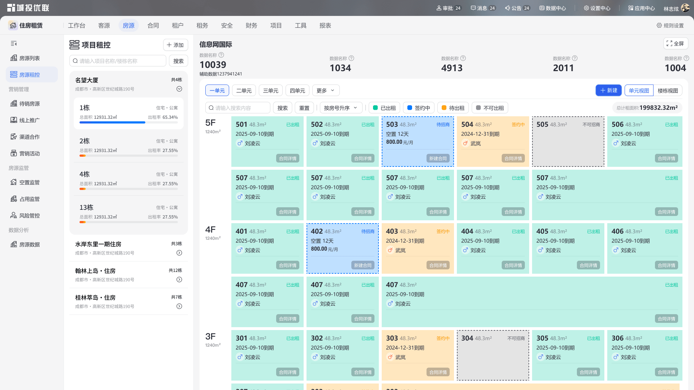Click help icon beside 10039 数据名称

pyautogui.click(x=221, y=55)
